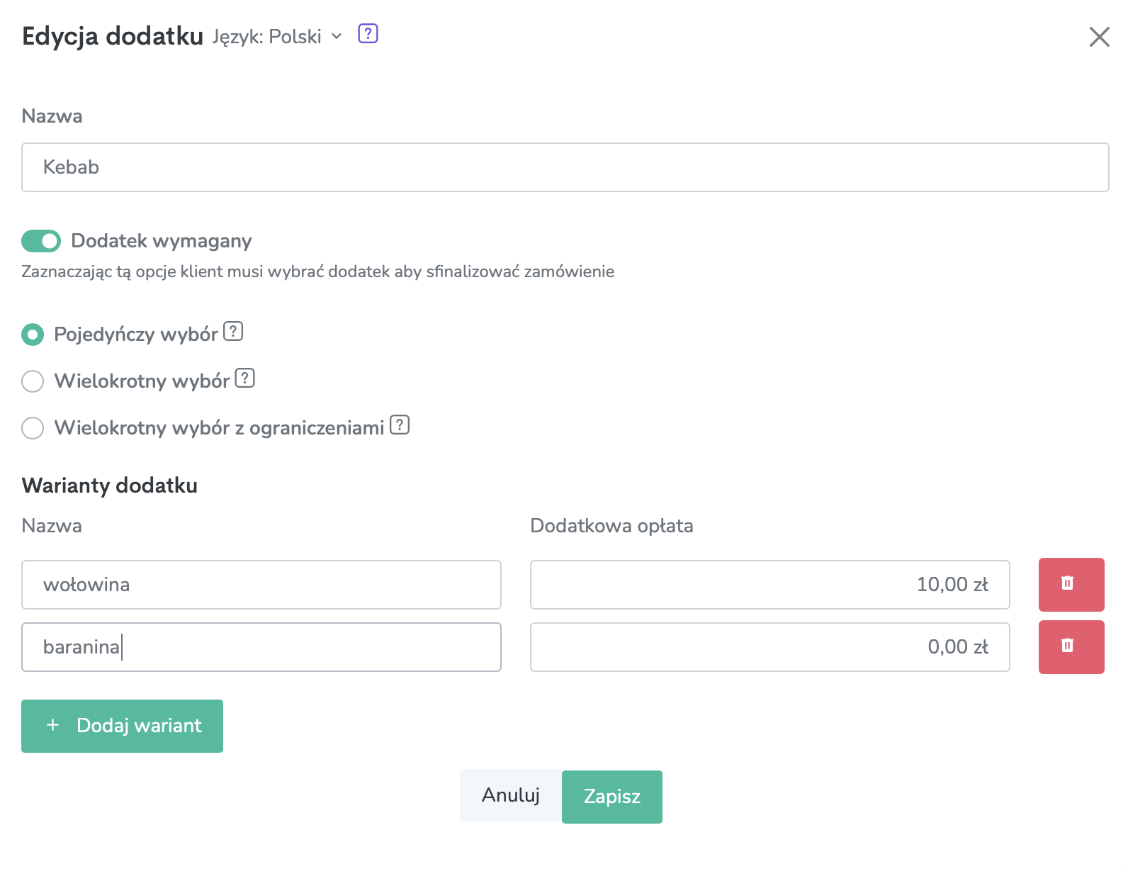Expand language chevron arrow next to Polski

pos(337,36)
